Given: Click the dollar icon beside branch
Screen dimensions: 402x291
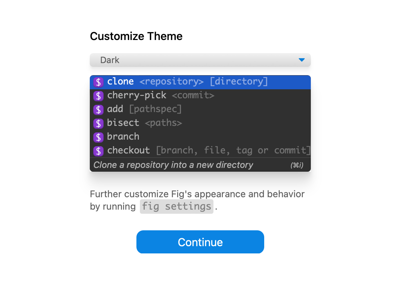Looking at the screenshot, I should pyautogui.click(x=98, y=138).
